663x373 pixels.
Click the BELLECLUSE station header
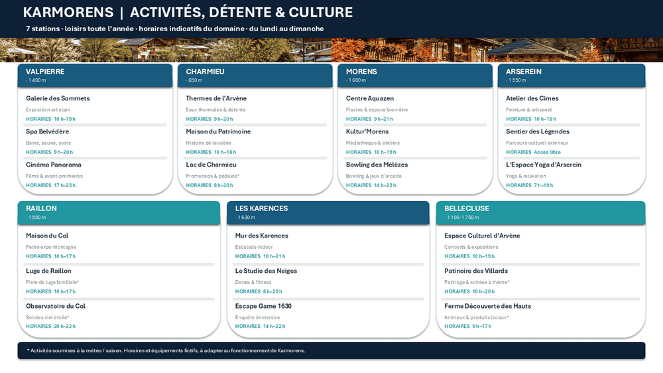541,212
